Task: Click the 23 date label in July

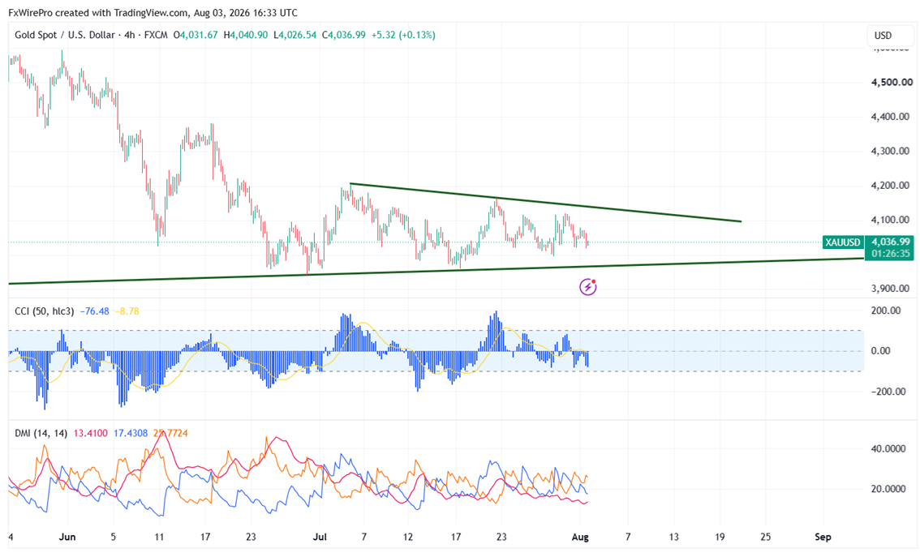Action: pyautogui.click(x=501, y=537)
